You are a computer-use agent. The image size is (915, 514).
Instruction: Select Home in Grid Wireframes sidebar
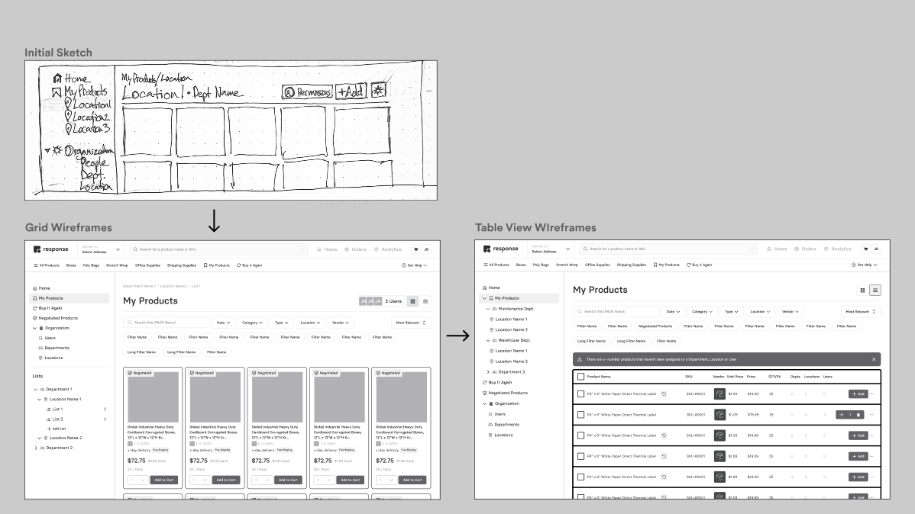click(41, 288)
